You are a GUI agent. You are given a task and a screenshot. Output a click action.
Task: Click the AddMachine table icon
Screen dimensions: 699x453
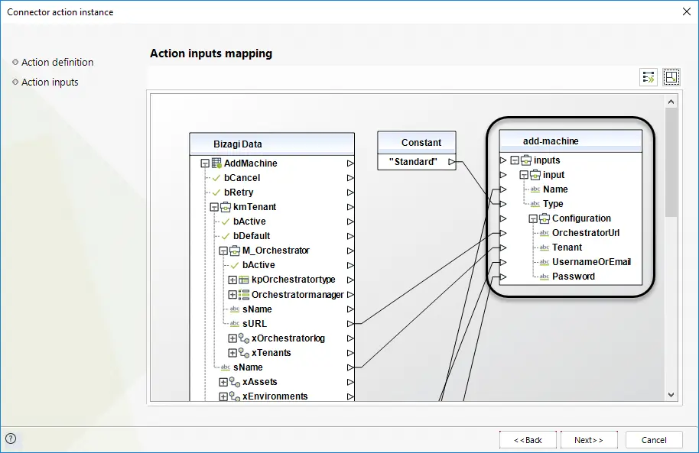point(216,163)
